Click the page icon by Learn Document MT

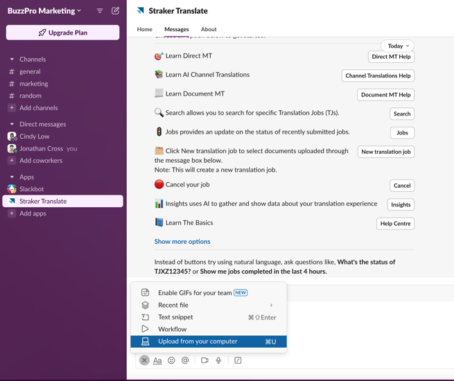[x=159, y=93]
